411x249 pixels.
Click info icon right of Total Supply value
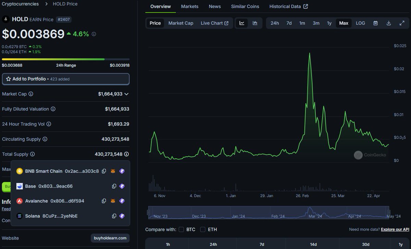126,154
